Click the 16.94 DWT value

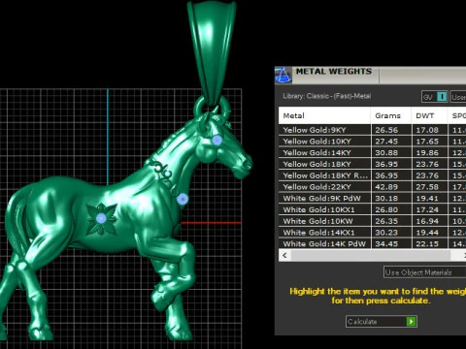point(427,221)
